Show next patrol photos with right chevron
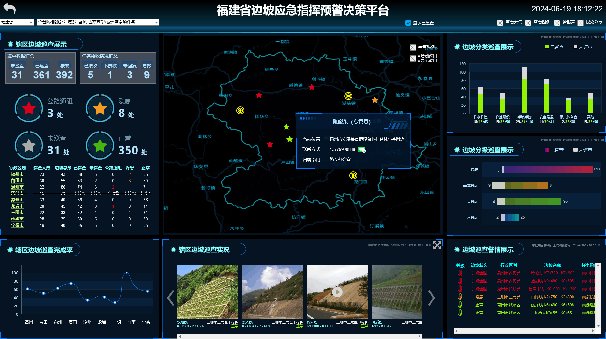This screenshot has width=606, height=339. click(432, 298)
